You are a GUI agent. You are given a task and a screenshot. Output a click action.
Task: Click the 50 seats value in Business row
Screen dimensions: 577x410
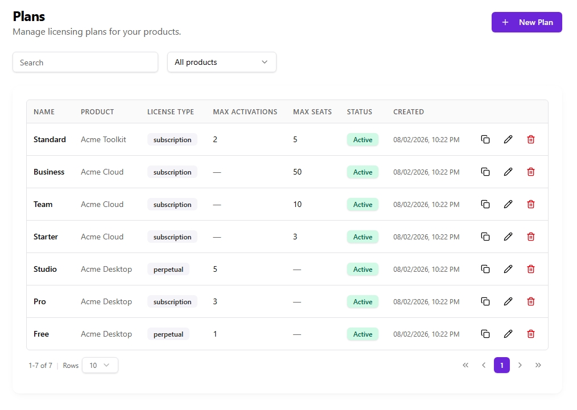pyautogui.click(x=298, y=172)
